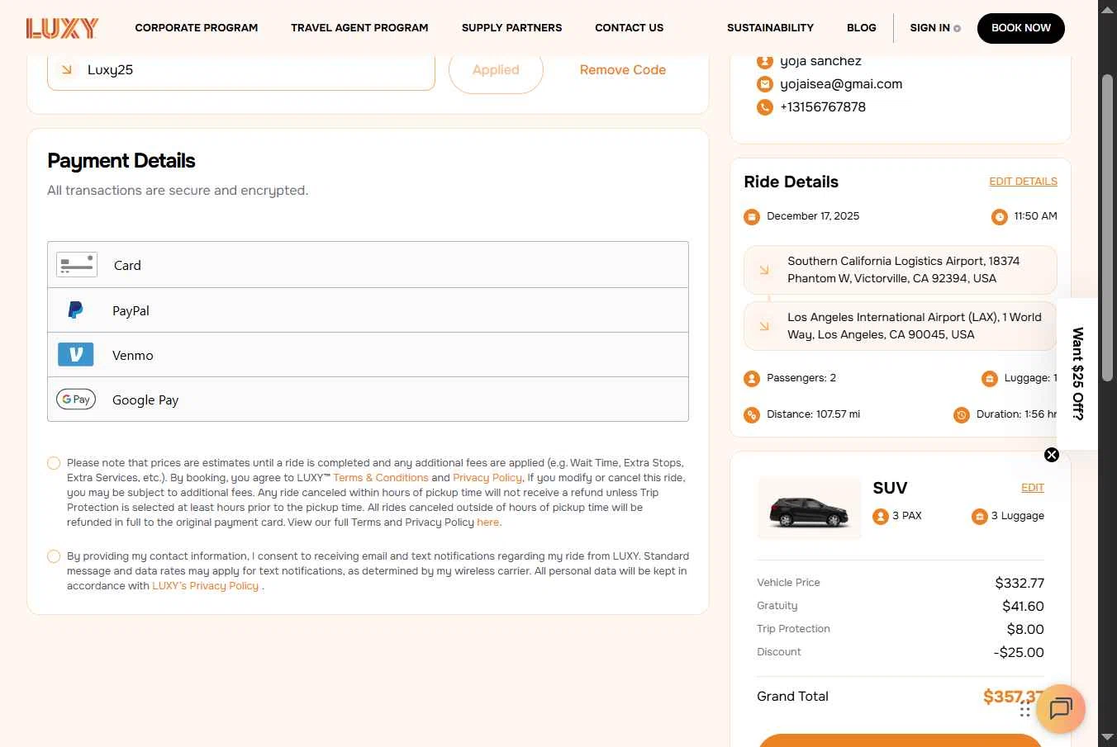Click the scrollbar up arrow
Viewport: 1117px width, 747px height.
point(1108,10)
